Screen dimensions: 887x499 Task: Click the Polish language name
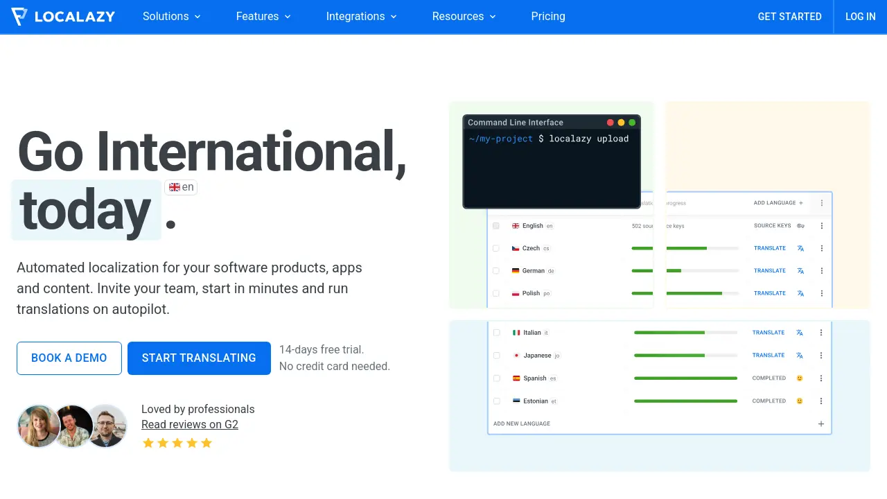[532, 293]
